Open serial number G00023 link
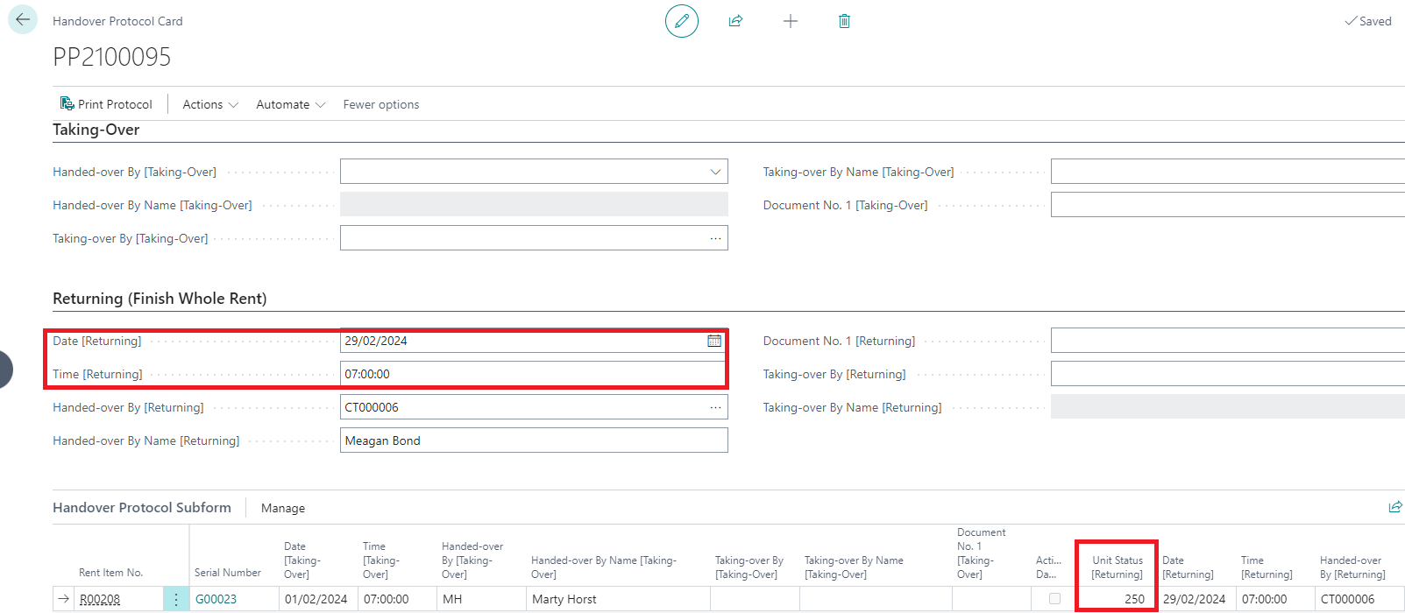 pos(216,600)
